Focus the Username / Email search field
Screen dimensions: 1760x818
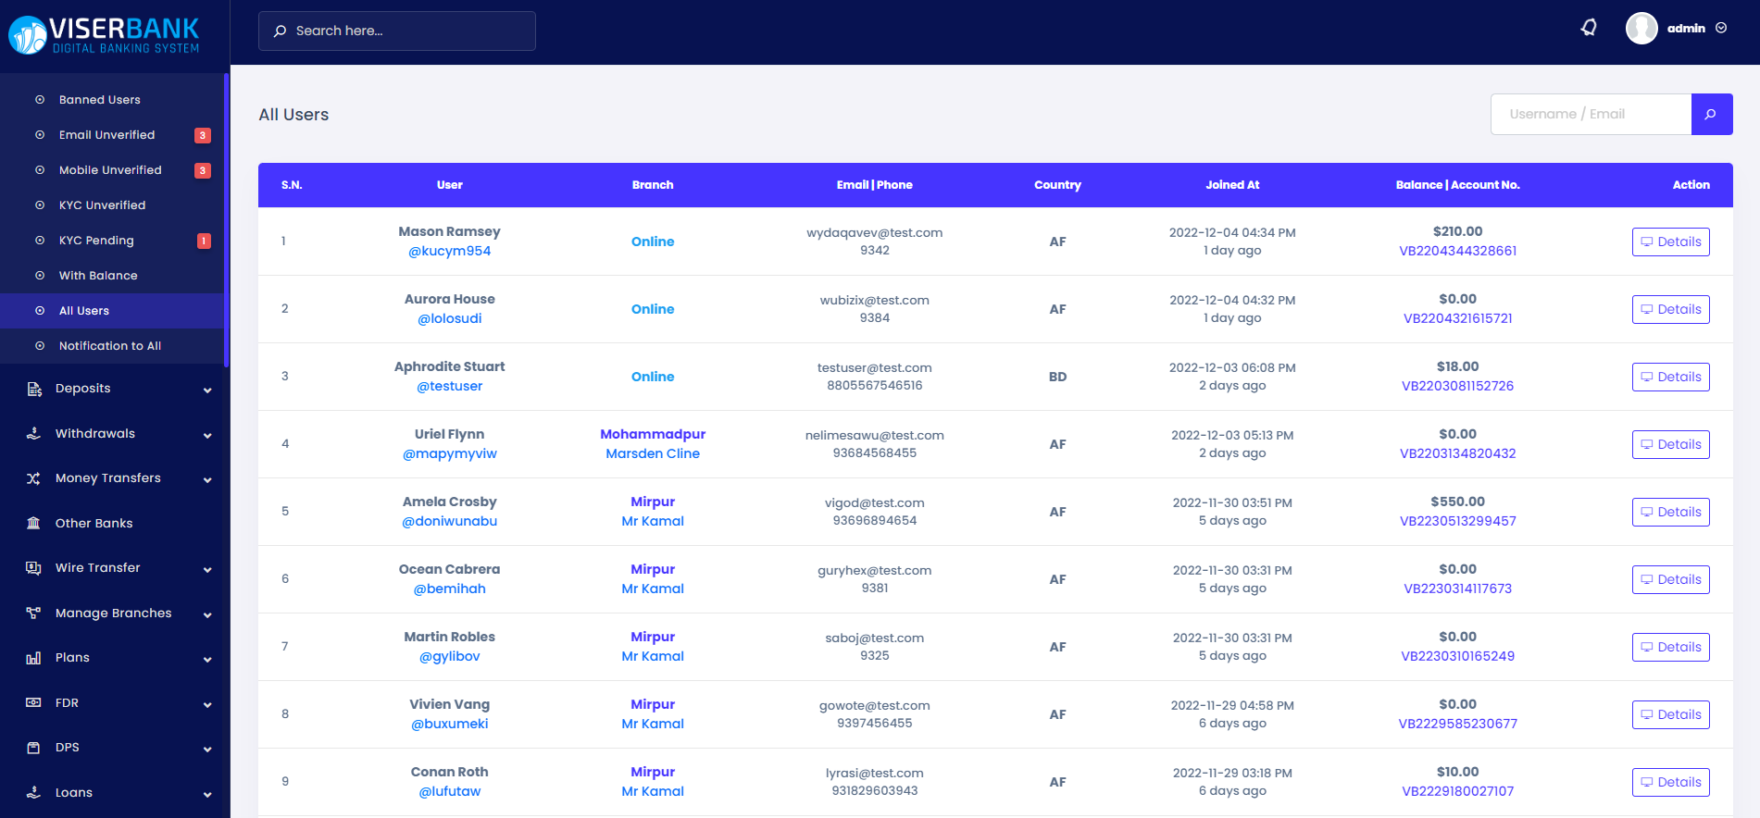click(x=1591, y=114)
